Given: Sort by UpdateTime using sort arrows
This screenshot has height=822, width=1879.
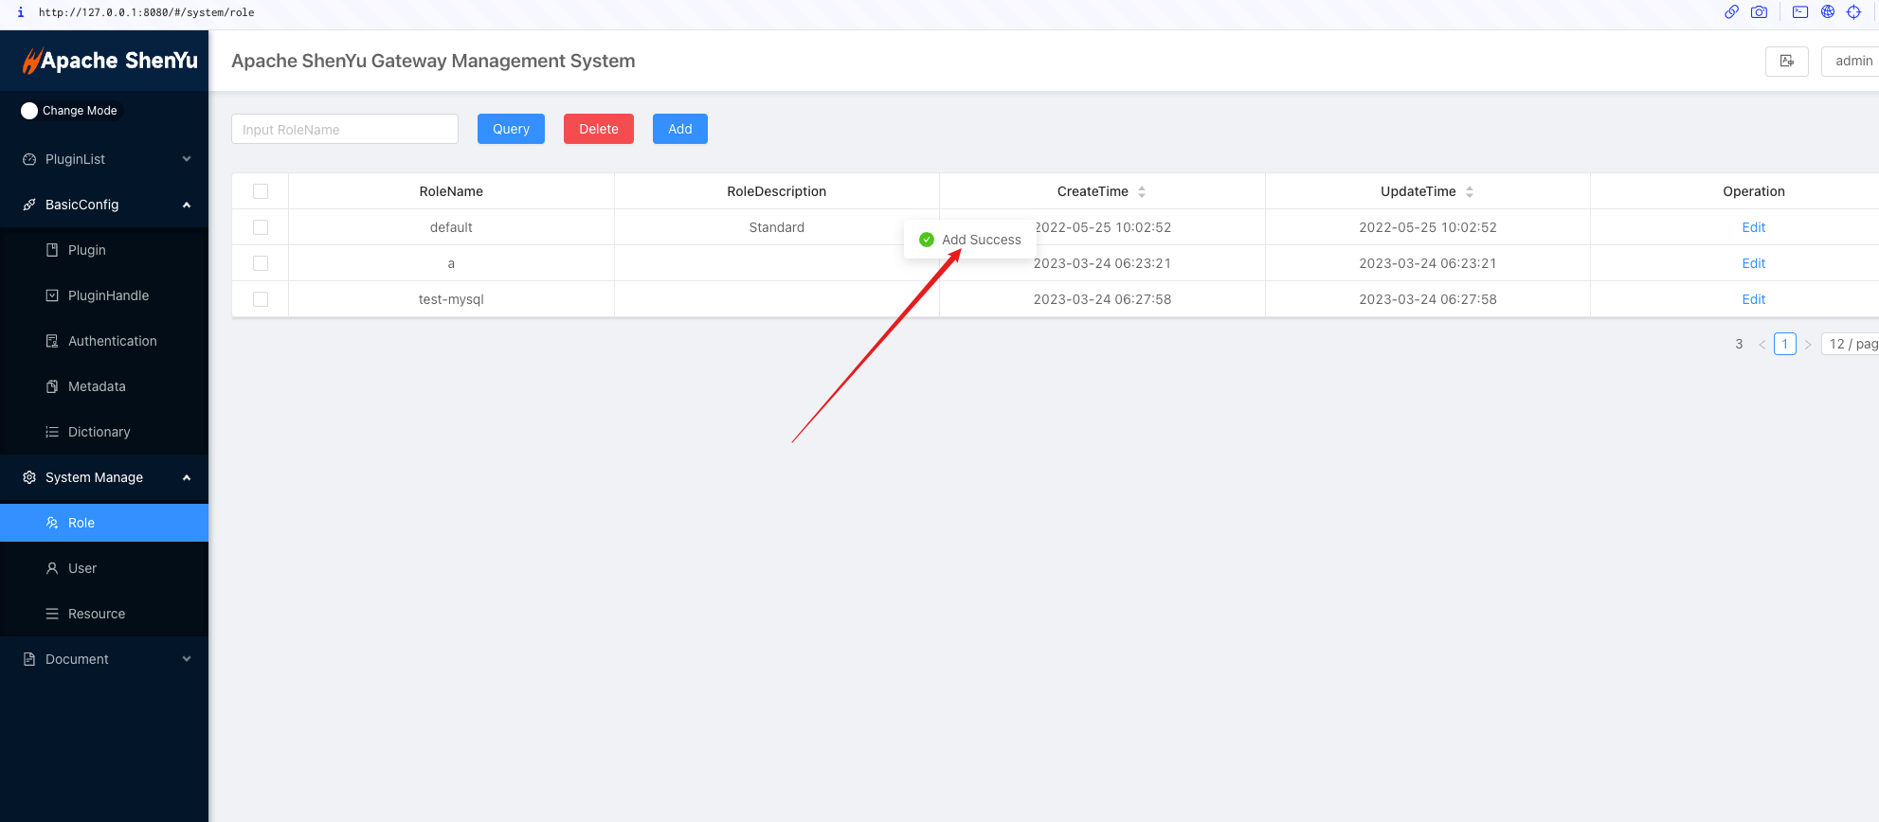Looking at the screenshot, I should 1470,191.
